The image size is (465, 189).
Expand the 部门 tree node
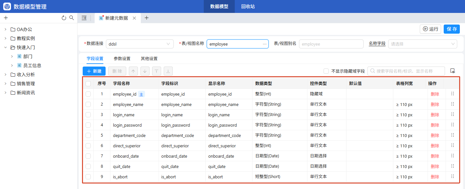(x=12, y=57)
